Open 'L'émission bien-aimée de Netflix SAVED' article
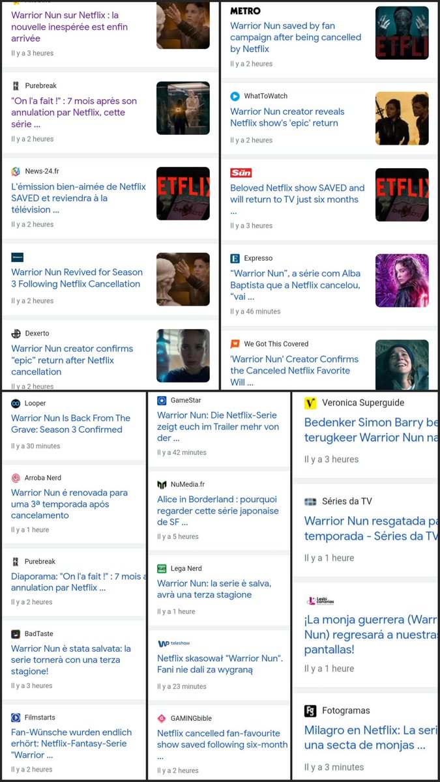Image resolution: width=440 pixels, height=782 pixels. 78,197
